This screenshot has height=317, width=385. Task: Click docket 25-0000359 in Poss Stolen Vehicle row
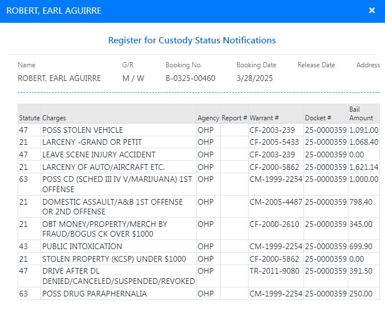tap(326, 130)
